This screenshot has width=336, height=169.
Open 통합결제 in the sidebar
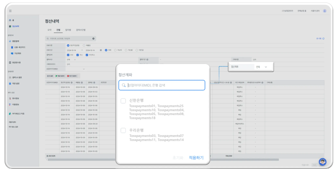click(x=16, y=41)
